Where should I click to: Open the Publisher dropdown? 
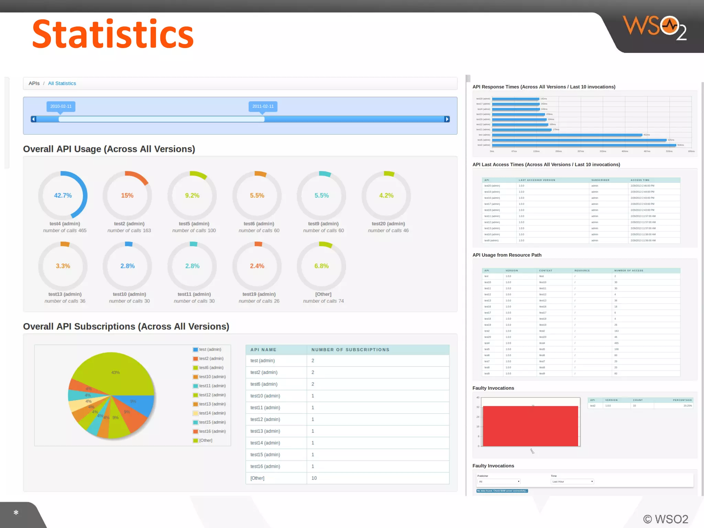tap(498, 482)
